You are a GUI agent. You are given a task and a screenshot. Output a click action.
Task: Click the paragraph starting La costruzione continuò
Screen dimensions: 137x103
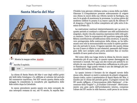[x=101, y=41]
